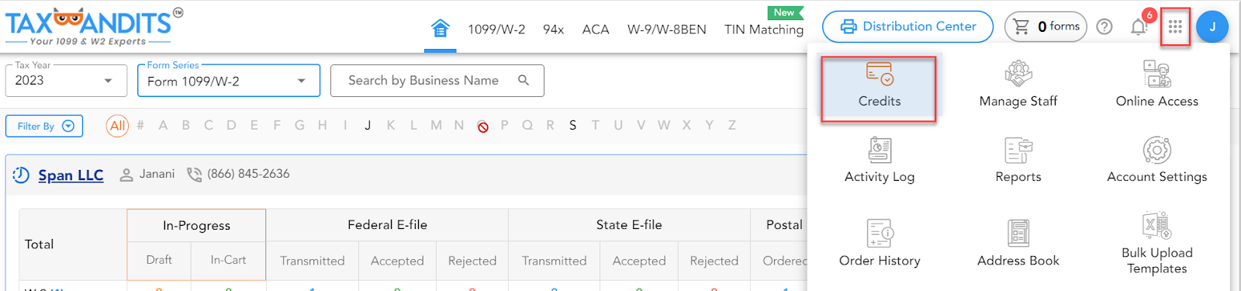
Task: Open the Account Settings gear option
Action: (1156, 161)
